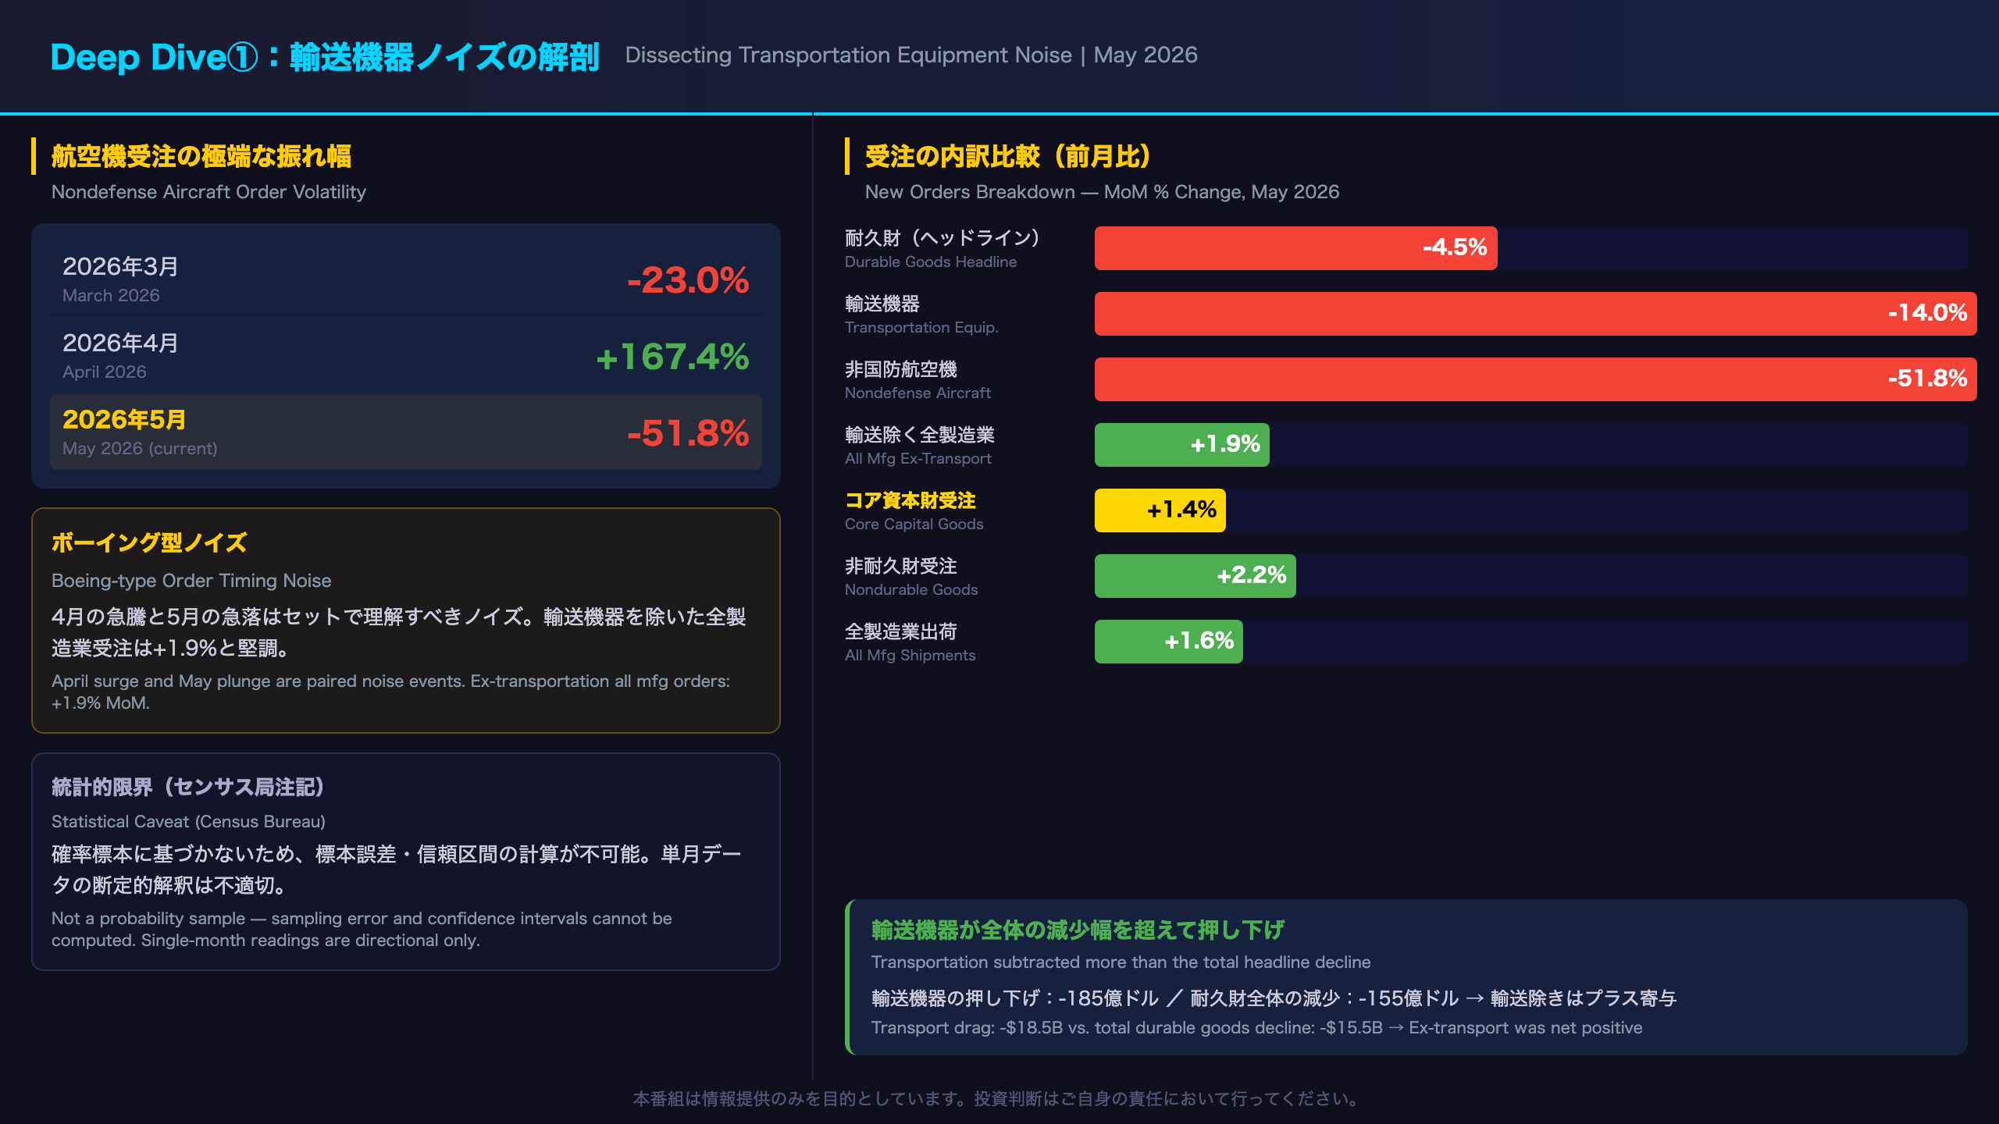Click 'Durable Goods Headline' caption

931,262
